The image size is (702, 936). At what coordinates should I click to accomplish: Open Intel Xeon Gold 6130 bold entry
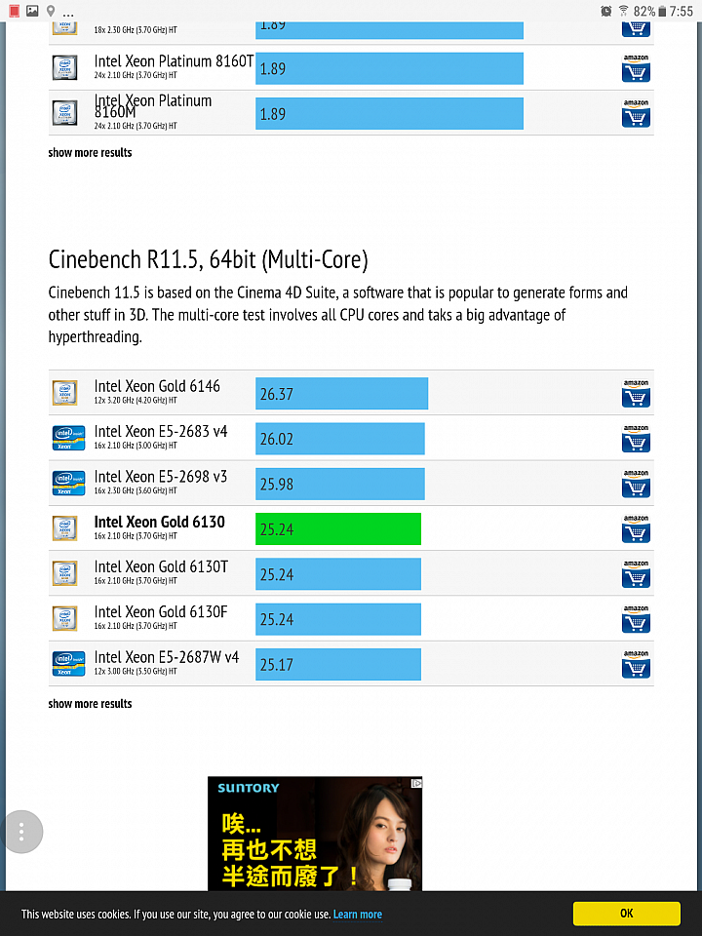pos(159,522)
